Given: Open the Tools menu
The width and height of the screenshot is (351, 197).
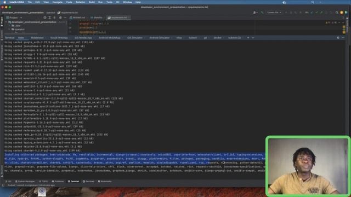Looking at the screenshot, I should pyautogui.click(x=110, y=2).
